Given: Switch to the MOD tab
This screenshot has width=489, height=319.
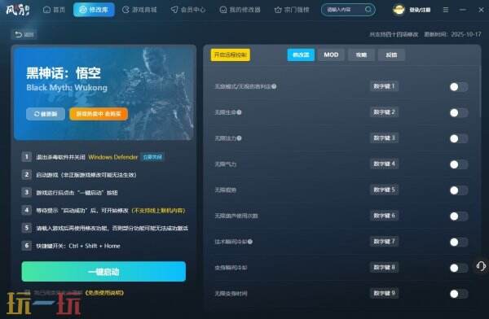Looking at the screenshot, I should tap(331, 55).
